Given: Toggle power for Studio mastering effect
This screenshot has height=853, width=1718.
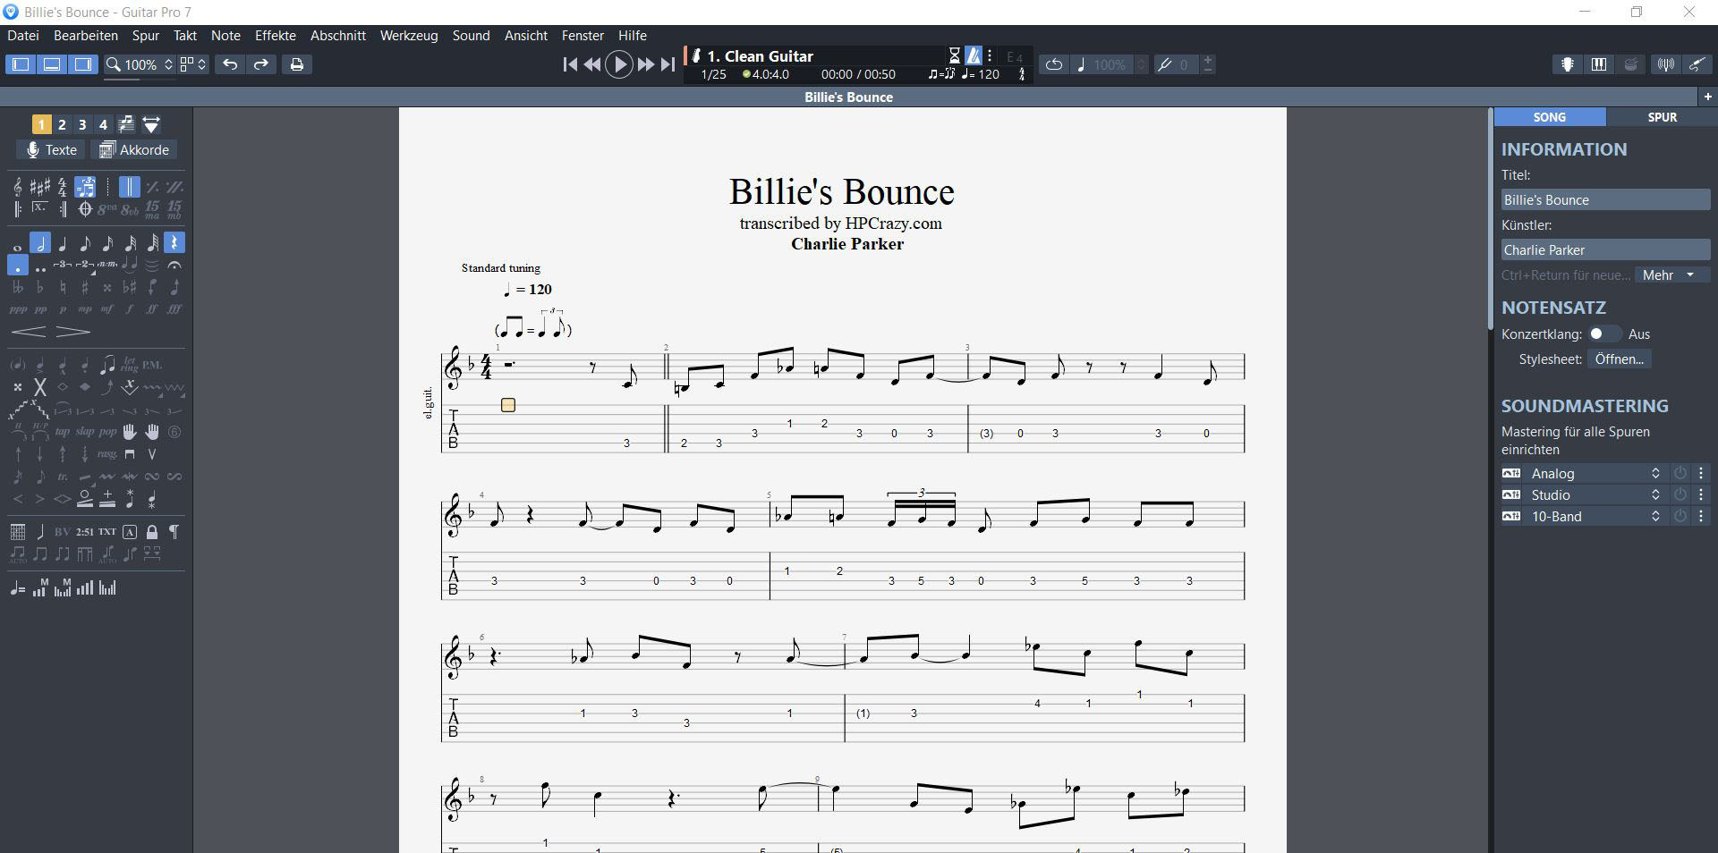Looking at the screenshot, I should point(1680,494).
